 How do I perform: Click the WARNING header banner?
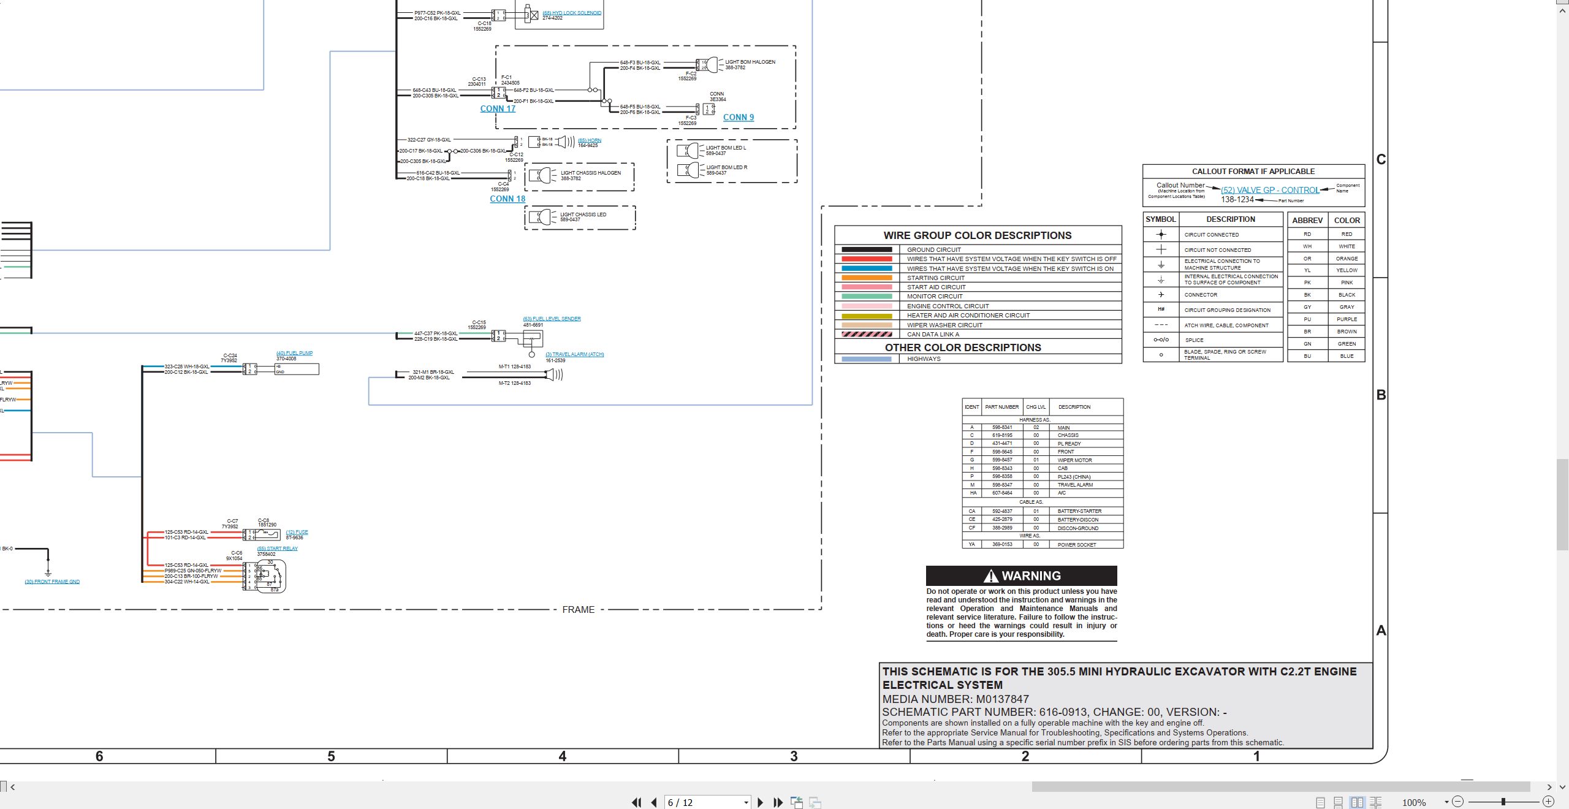click(1021, 575)
